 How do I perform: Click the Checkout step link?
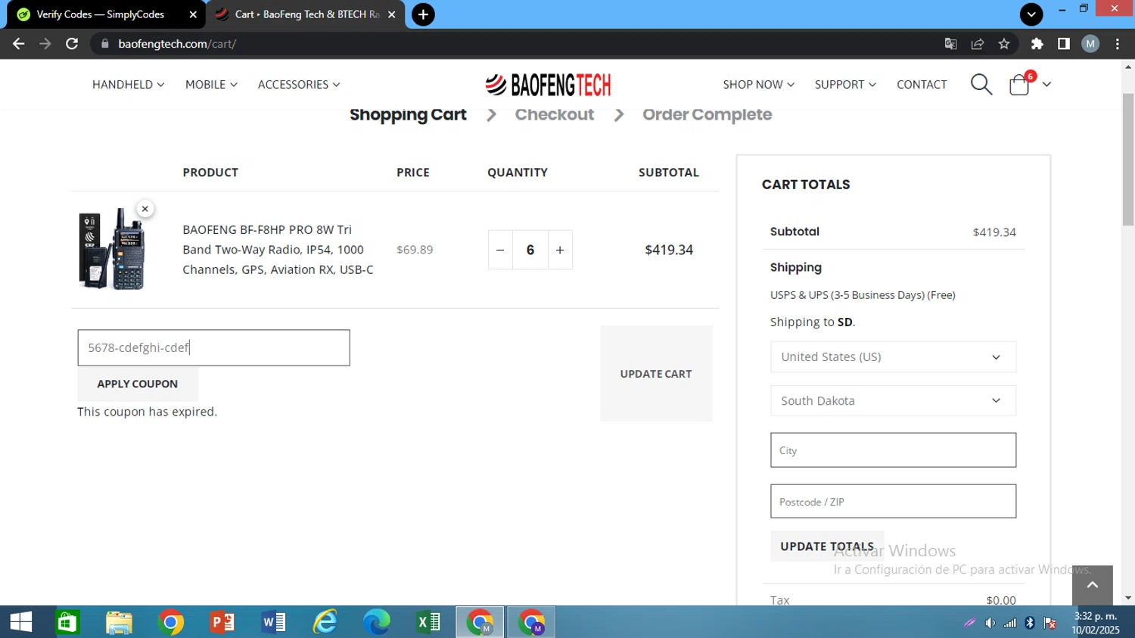point(555,114)
